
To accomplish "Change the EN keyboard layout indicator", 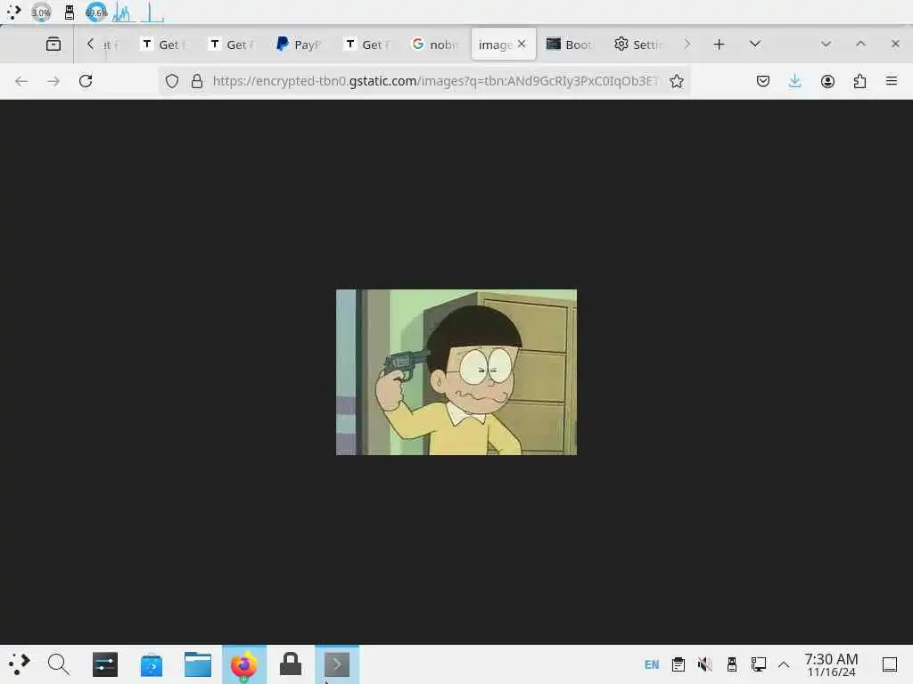I will tap(652, 664).
